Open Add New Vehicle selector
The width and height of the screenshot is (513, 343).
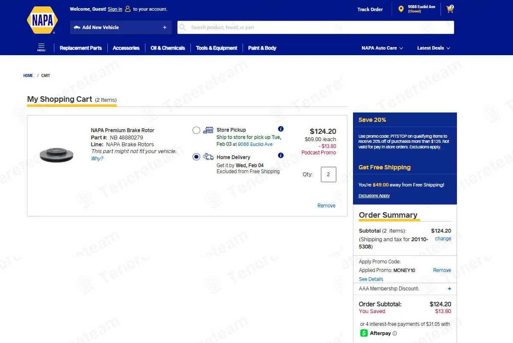click(121, 27)
